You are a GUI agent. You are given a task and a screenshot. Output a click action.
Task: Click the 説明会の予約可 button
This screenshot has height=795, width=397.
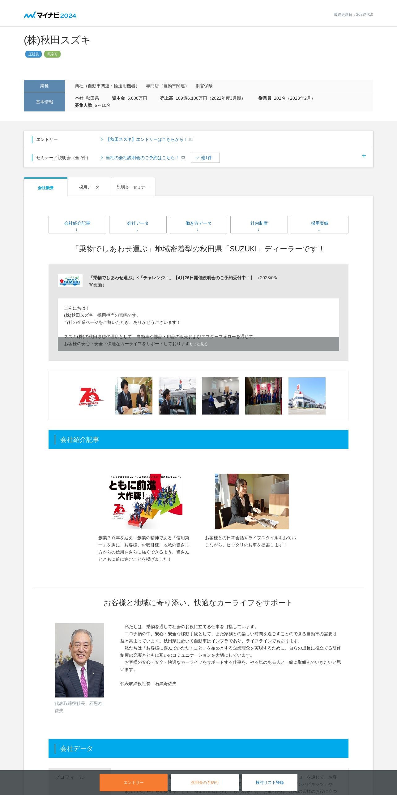205,783
